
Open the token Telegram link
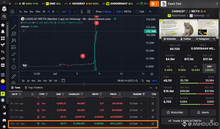click(x=203, y=39)
